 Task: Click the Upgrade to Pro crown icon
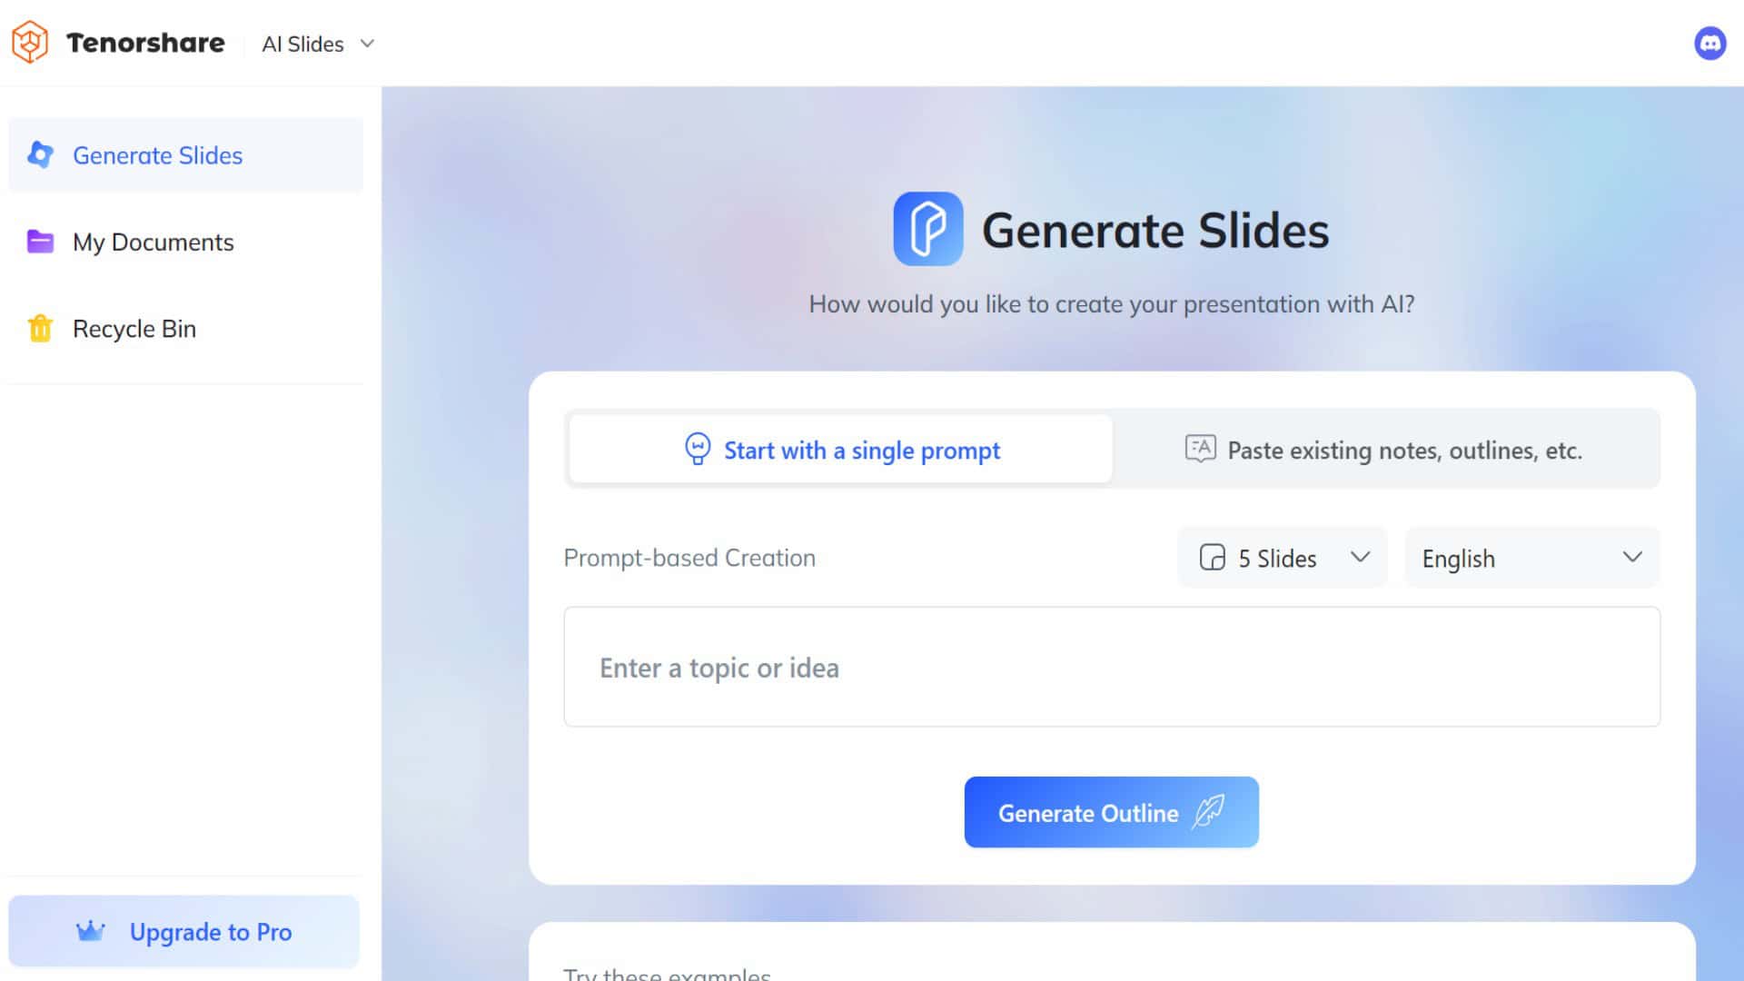(x=91, y=932)
